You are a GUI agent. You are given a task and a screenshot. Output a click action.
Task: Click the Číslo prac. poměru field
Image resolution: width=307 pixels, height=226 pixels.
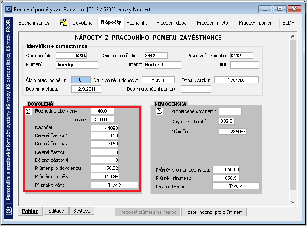[x=81, y=80]
